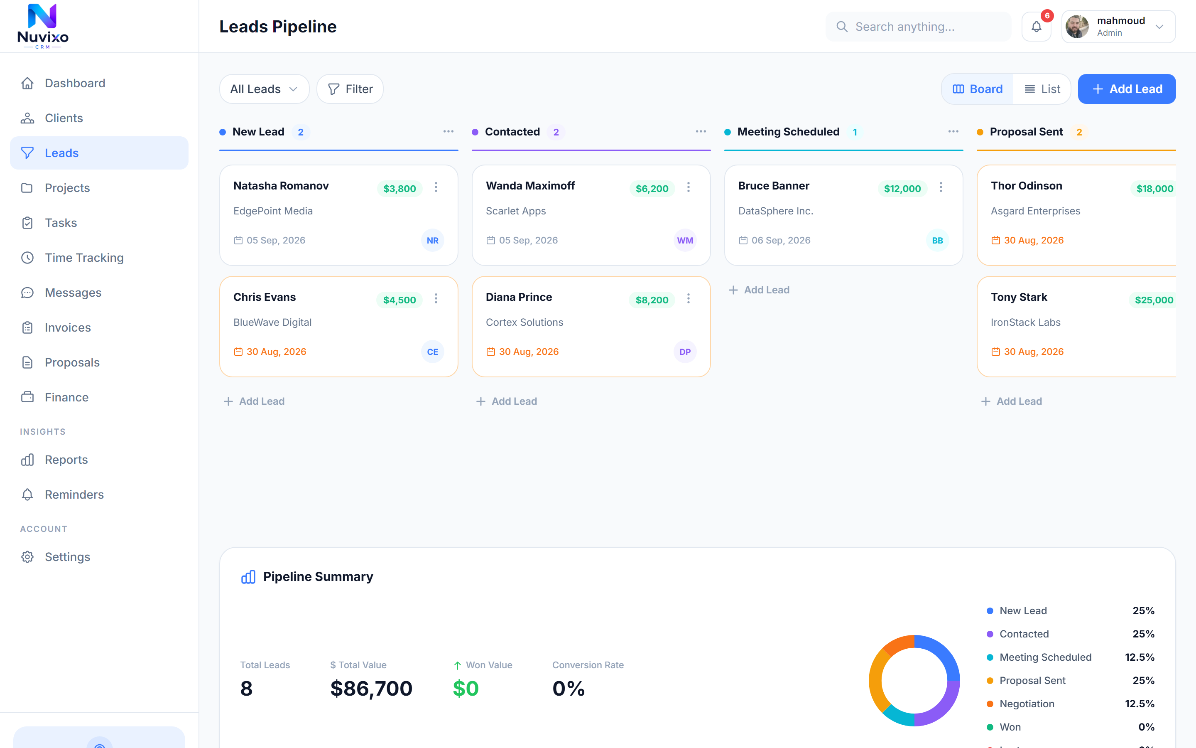Open the Filter options

350,89
